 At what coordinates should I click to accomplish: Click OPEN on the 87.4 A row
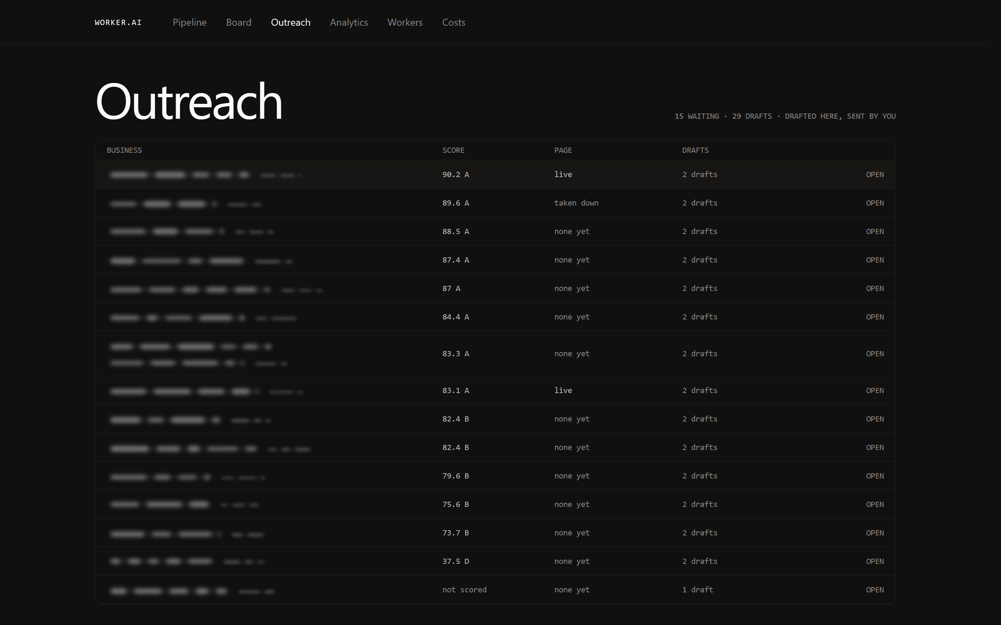tap(874, 260)
